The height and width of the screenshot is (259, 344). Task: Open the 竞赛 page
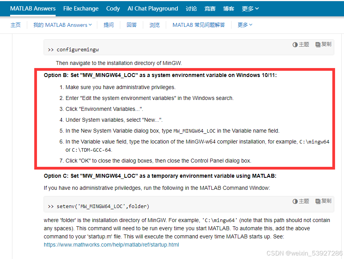point(210,8)
